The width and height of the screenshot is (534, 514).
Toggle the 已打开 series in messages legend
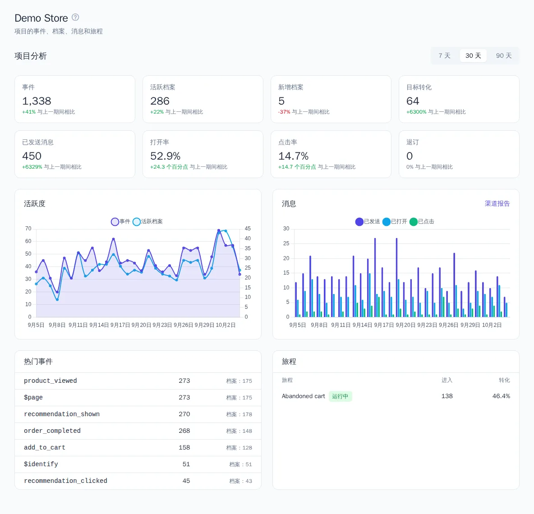click(x=395, y=221)
